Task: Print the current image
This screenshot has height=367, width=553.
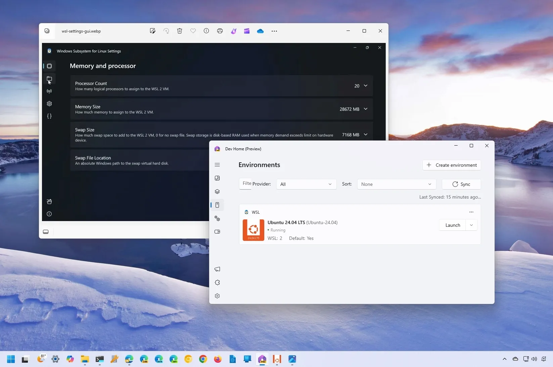Action: click(x=220, y=31)
